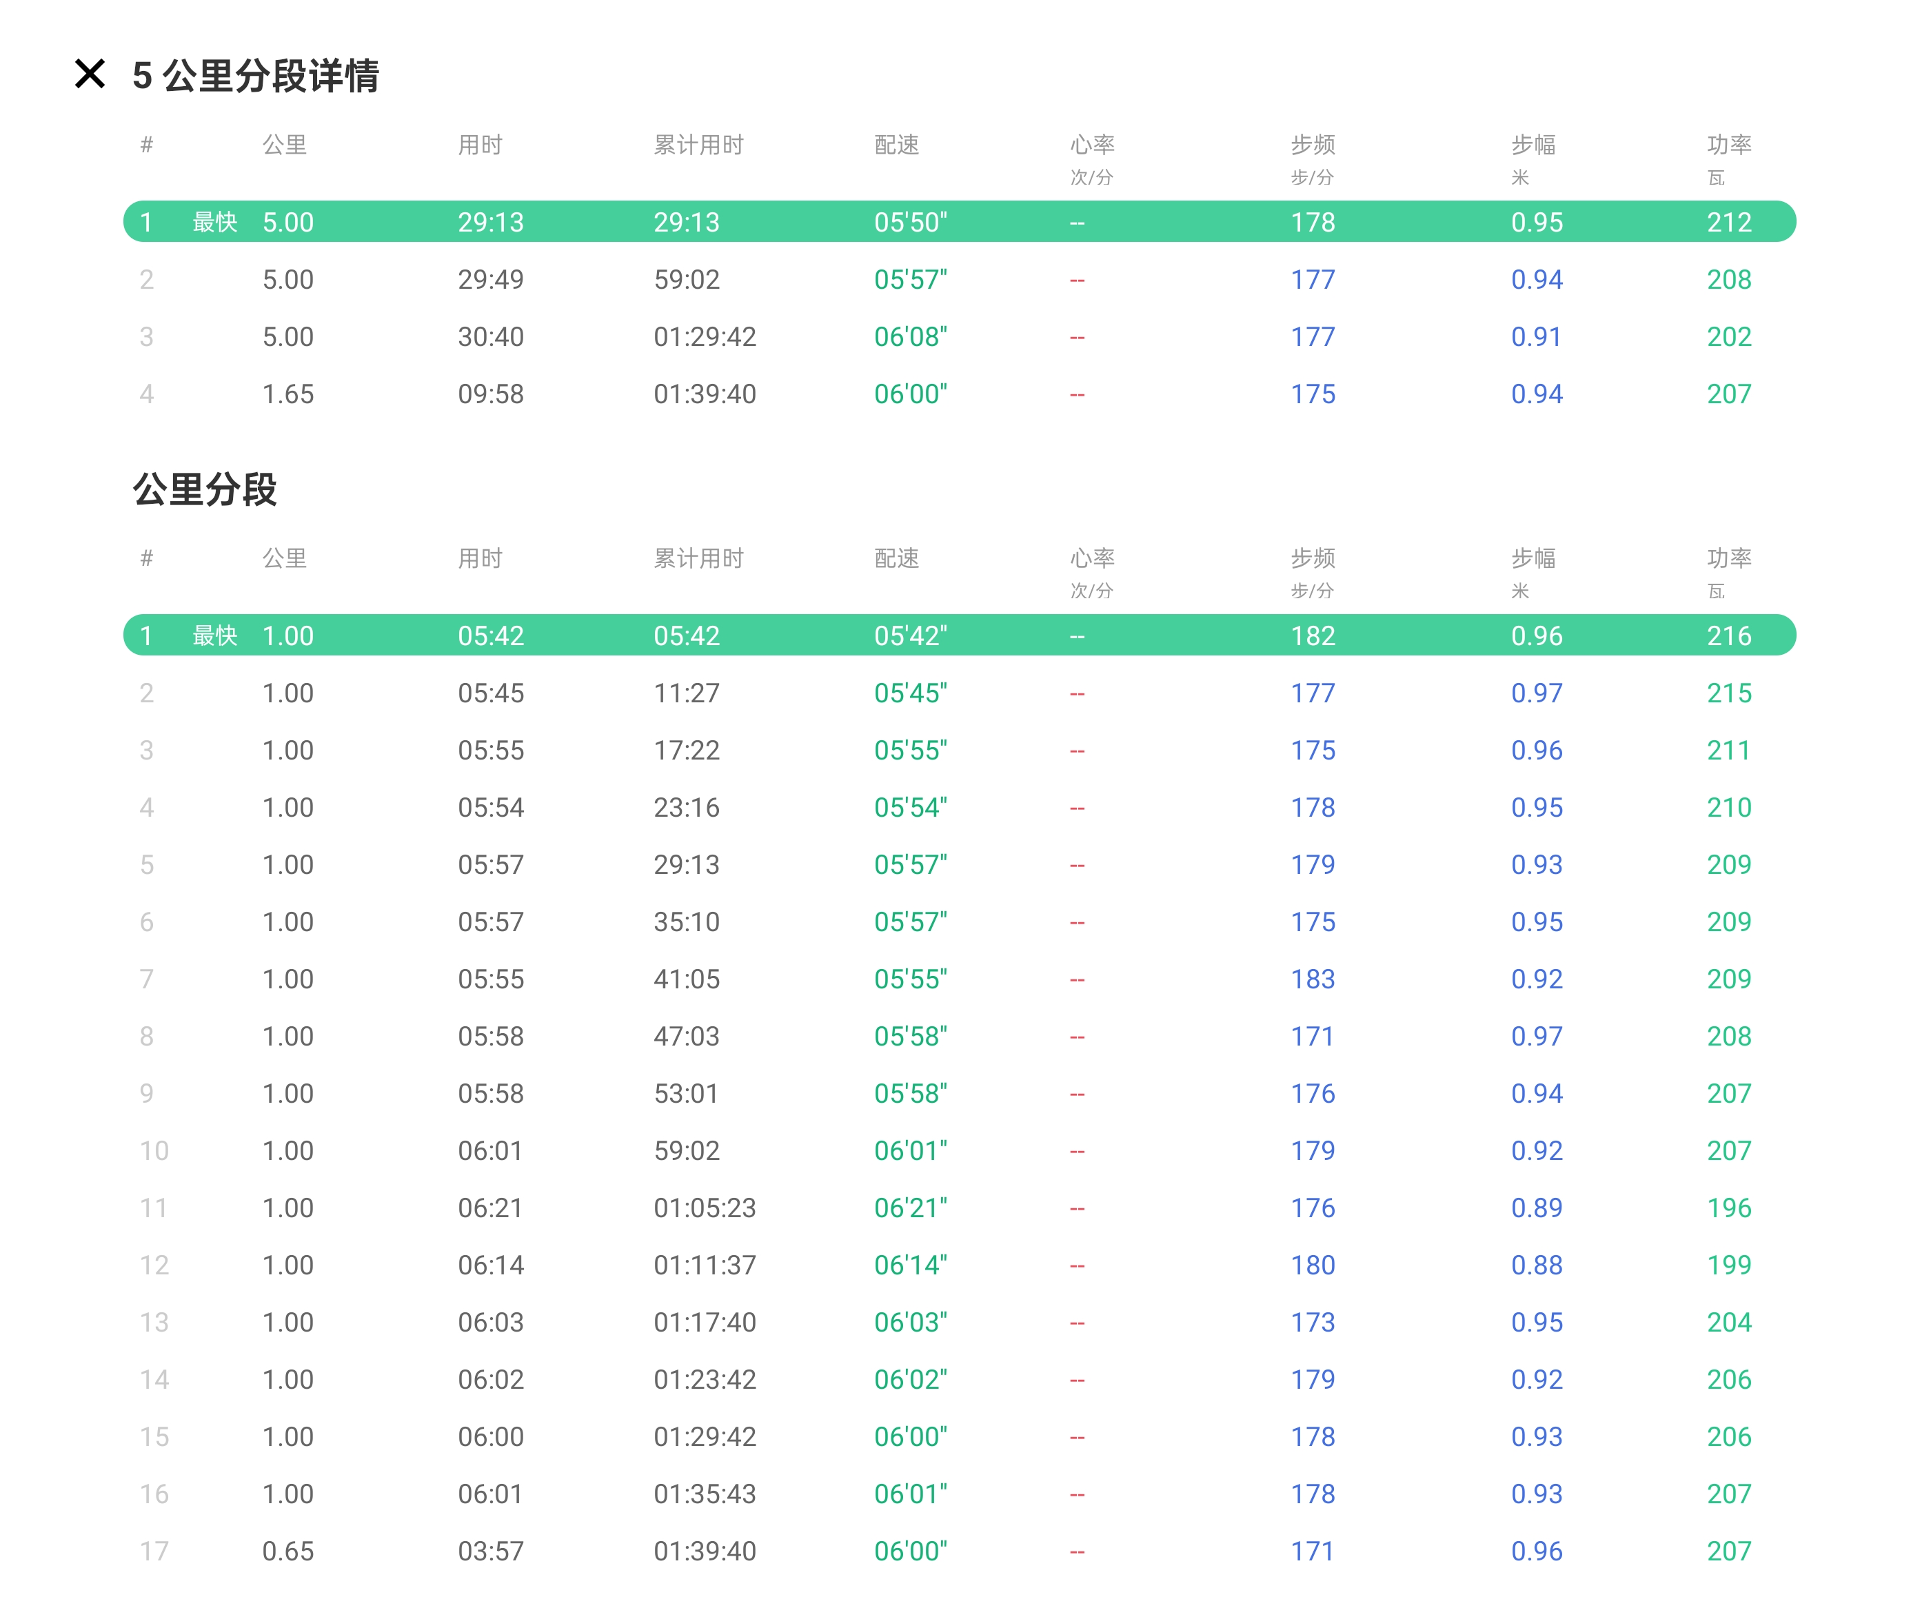Select the 5 km split with pace 06'08"
Viewport: 1911px width, 1619px height.
[x=909, y=337]
